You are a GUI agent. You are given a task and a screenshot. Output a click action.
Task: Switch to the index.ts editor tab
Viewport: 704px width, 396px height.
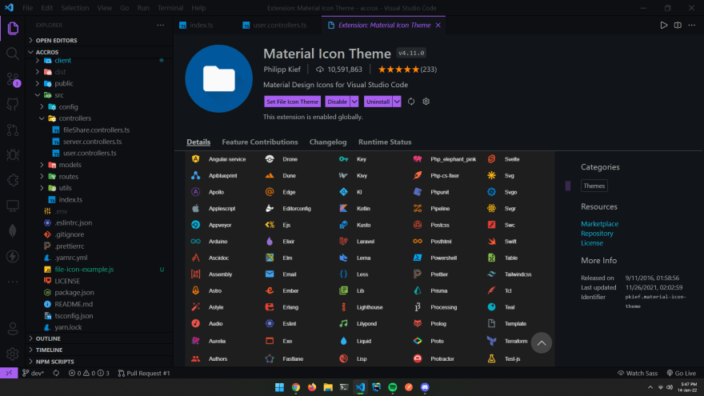[202, 25]
